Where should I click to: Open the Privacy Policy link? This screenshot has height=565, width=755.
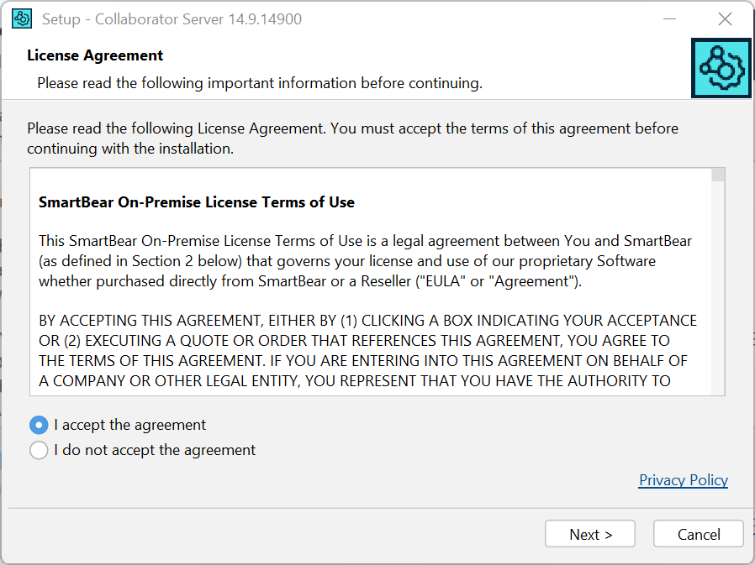pos(683,479)
